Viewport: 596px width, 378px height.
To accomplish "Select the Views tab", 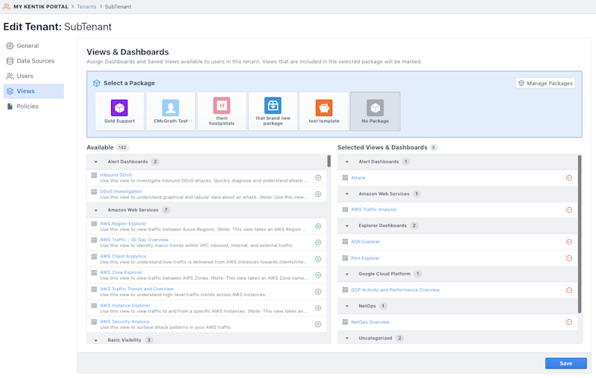I will 34,92.
